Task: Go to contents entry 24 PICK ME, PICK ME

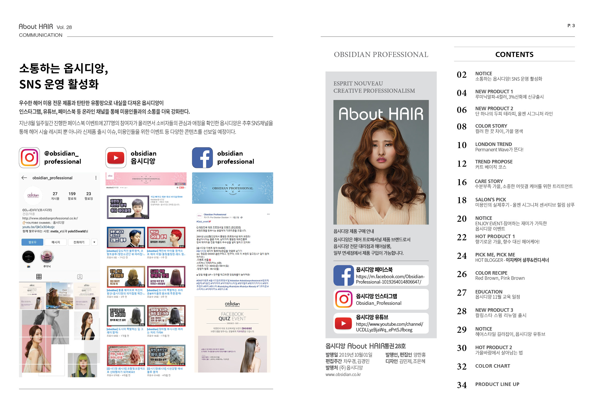Action: tap(503, 257)
